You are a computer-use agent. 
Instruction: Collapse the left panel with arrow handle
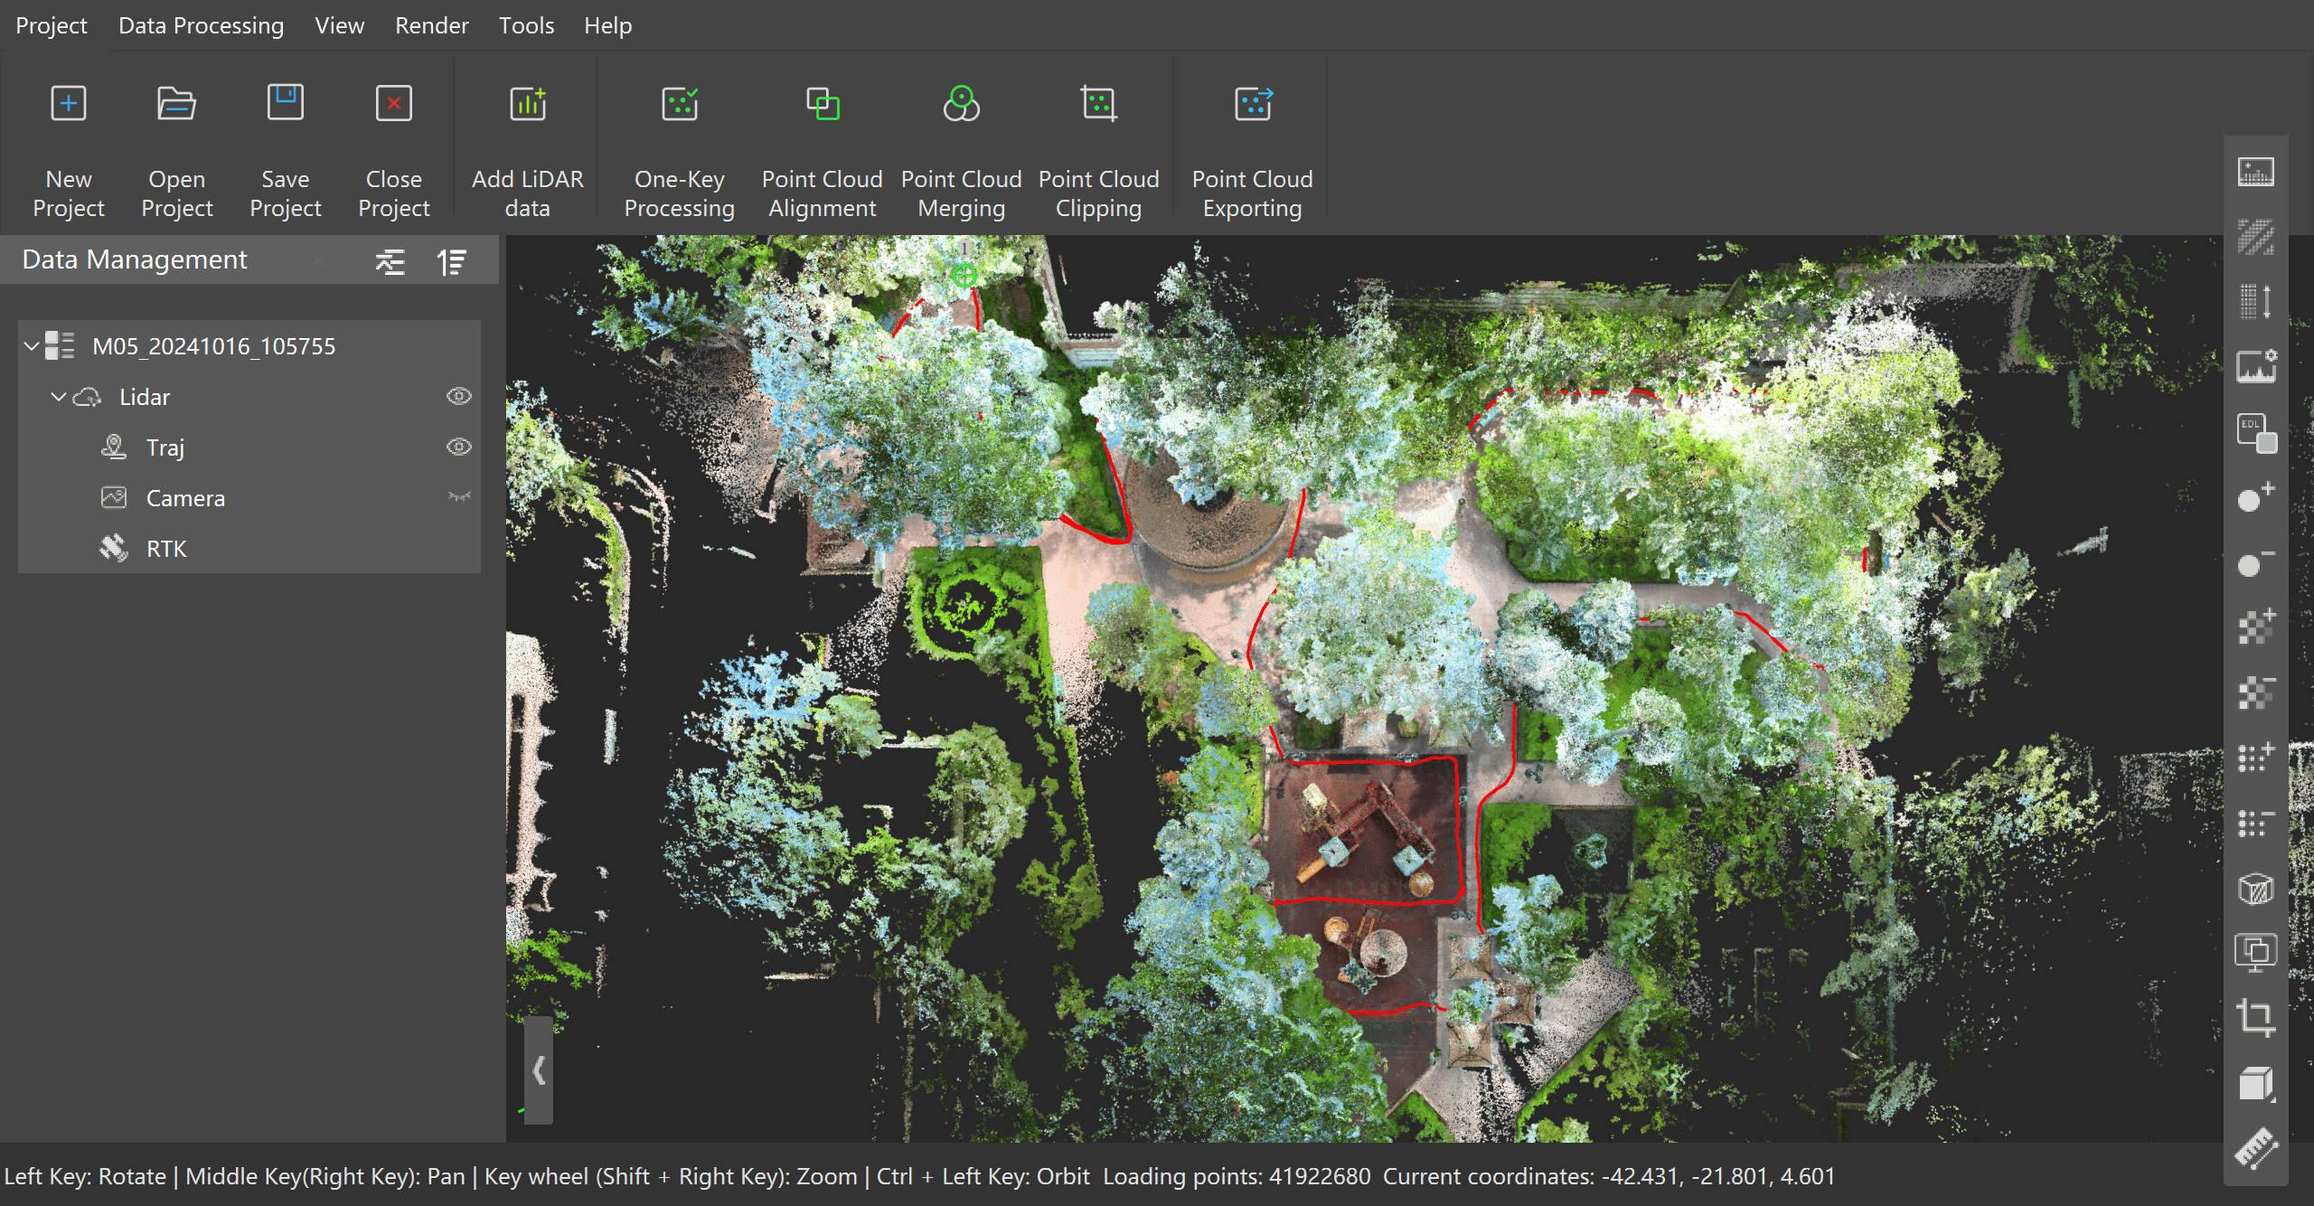539,1070
